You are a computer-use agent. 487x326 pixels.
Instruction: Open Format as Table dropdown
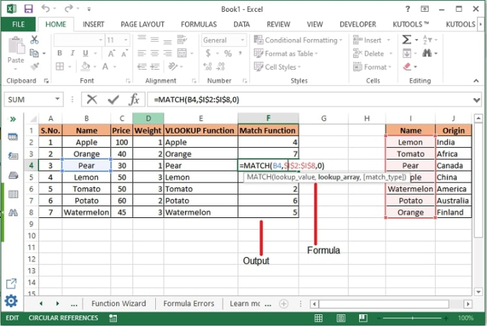(286, 54)
